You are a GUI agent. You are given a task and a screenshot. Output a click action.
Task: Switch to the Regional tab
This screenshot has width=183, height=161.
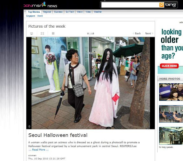tap(47, 12)
